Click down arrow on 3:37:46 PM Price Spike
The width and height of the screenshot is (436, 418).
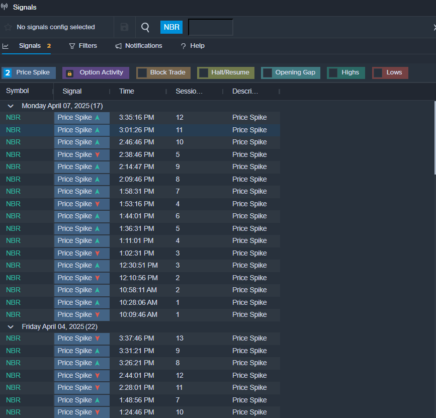(x=98, y=339)
